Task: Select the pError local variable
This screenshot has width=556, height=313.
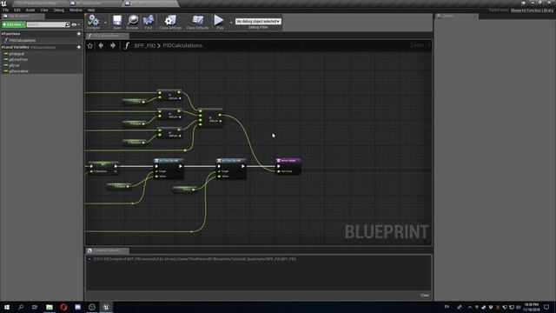Action: (14, 65)
